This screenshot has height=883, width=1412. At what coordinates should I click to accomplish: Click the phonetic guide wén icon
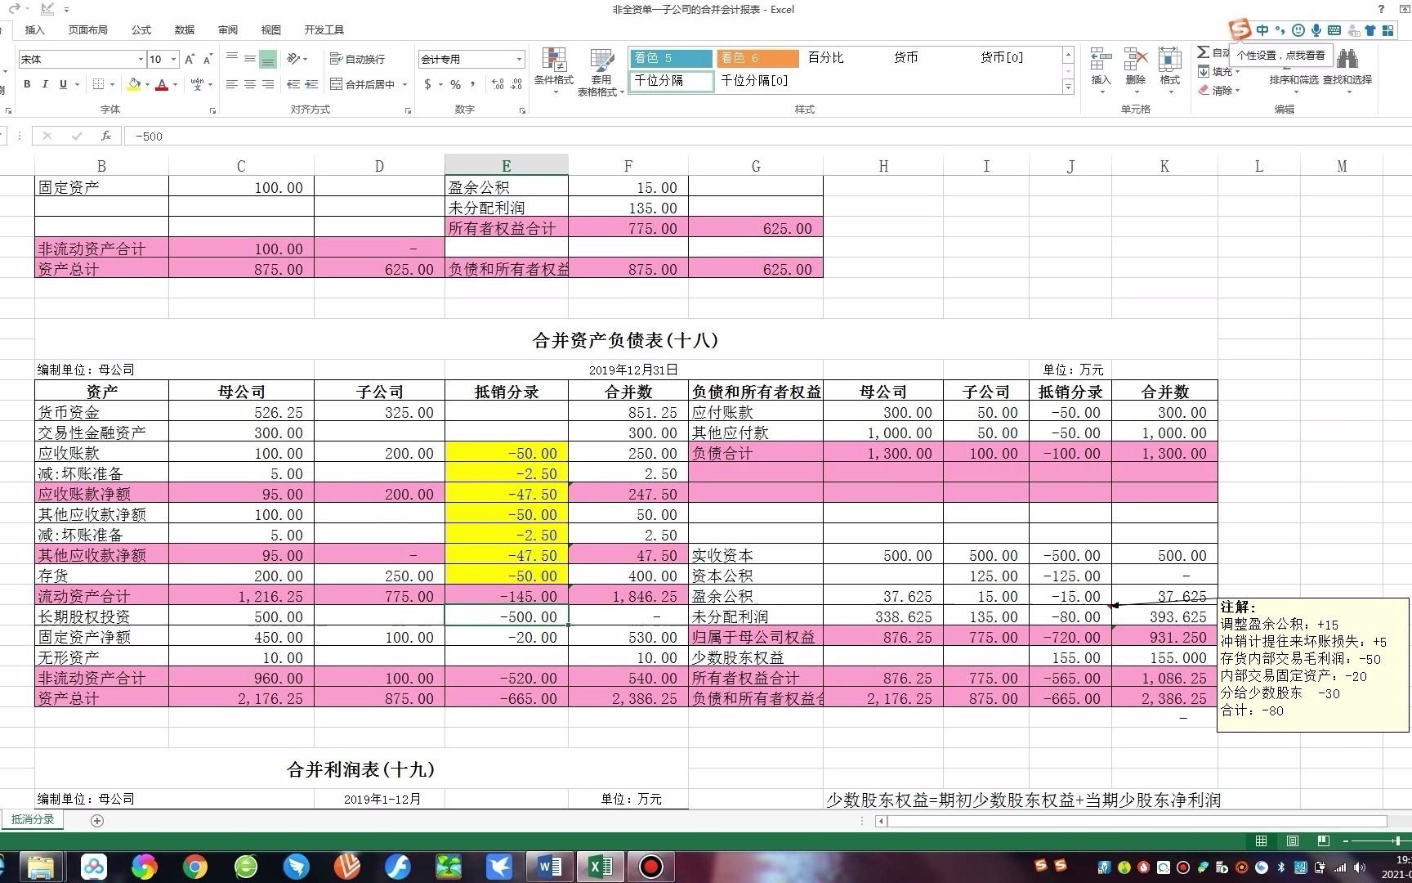tap(197, 84)
